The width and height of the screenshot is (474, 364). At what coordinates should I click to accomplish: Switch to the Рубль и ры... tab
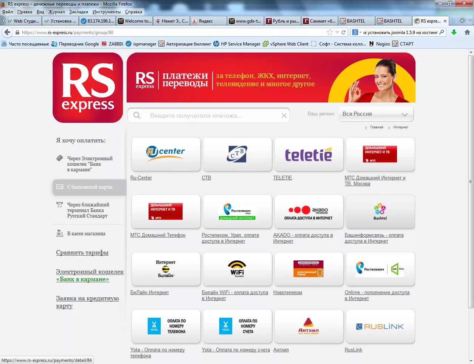(283, 21)
